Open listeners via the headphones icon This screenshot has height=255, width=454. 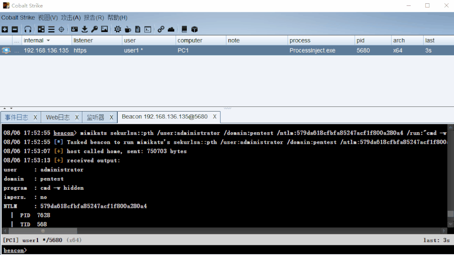tap(28, 29)
